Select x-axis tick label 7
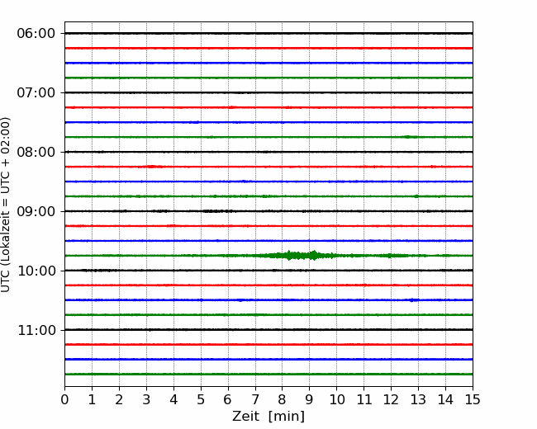Image resolution: width=537 pixels, height=429 pixels. (x=255, y=399)
